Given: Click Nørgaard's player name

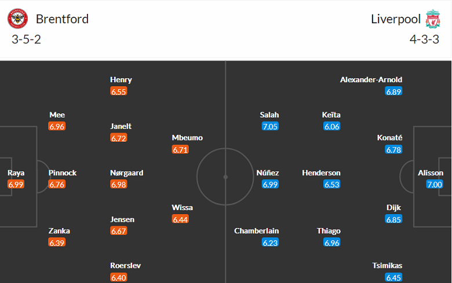Looking at the screenshot, I should (127, 172).
